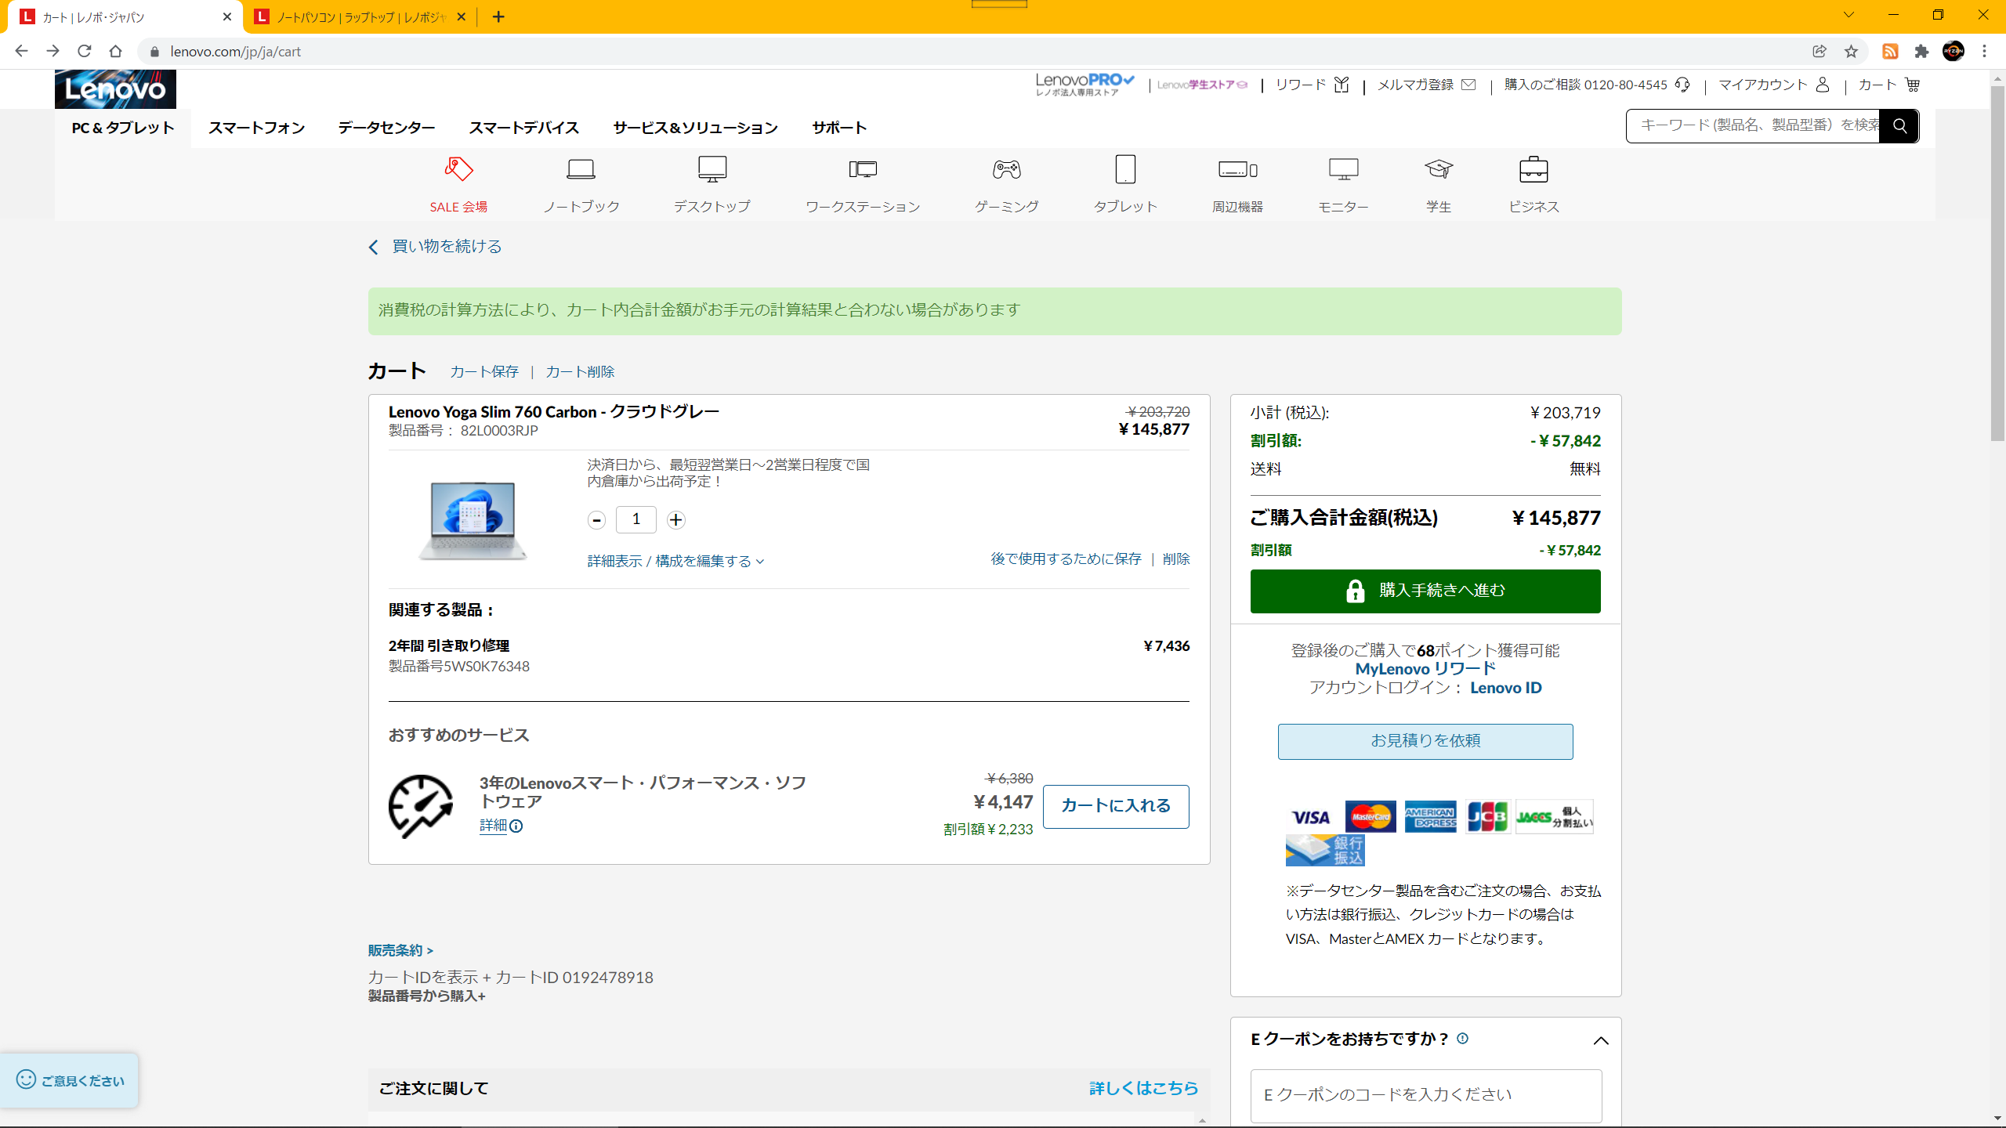
Task: Open PC＆タブレット menu
Action: pyautogui.click(x=123, y=128)
